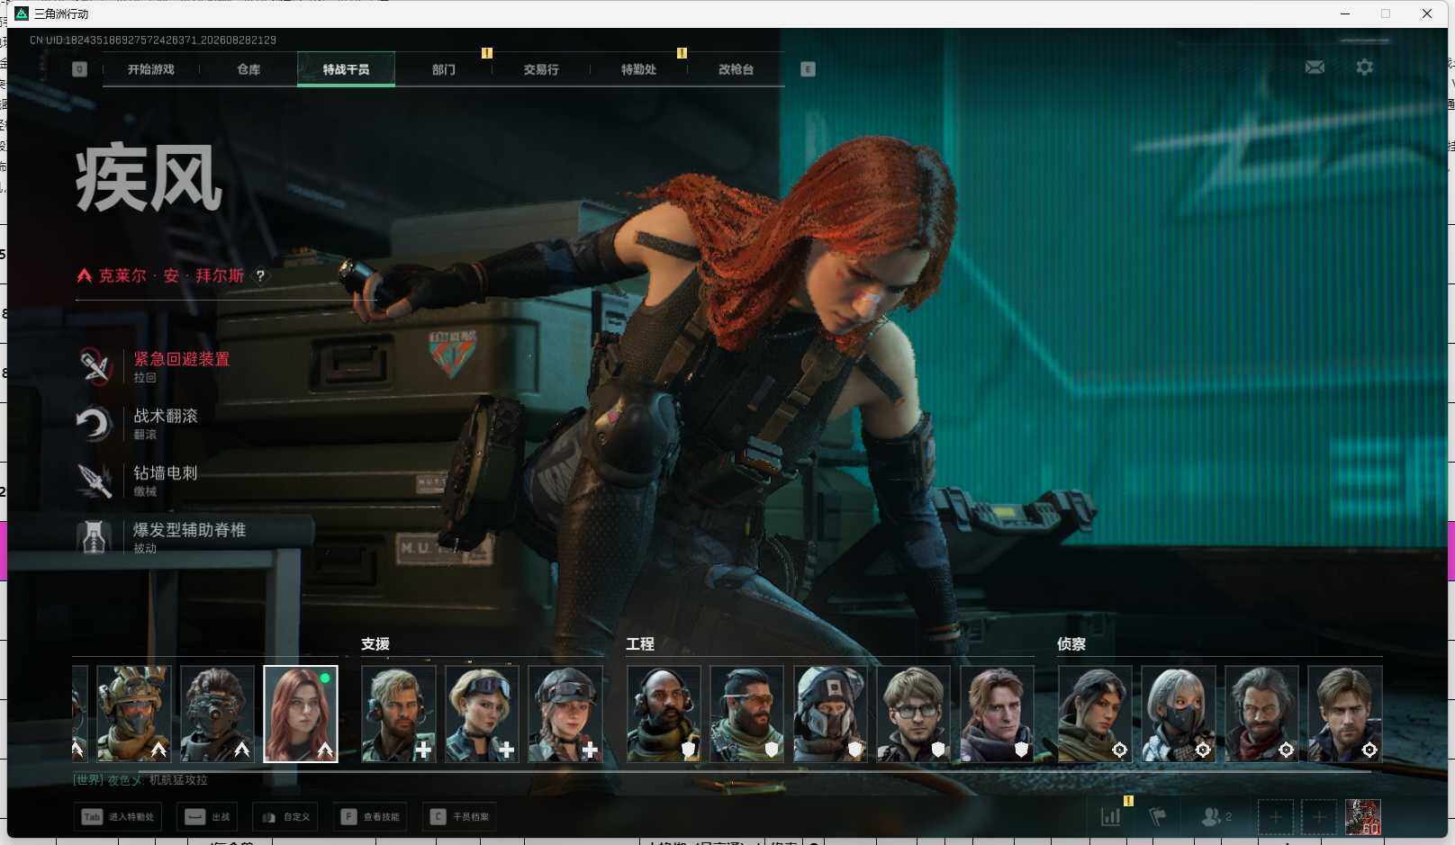Click the empty squad slot beside the player avatar
The width and height of the screenshot is (1455, 845).
coord(1319,817)
